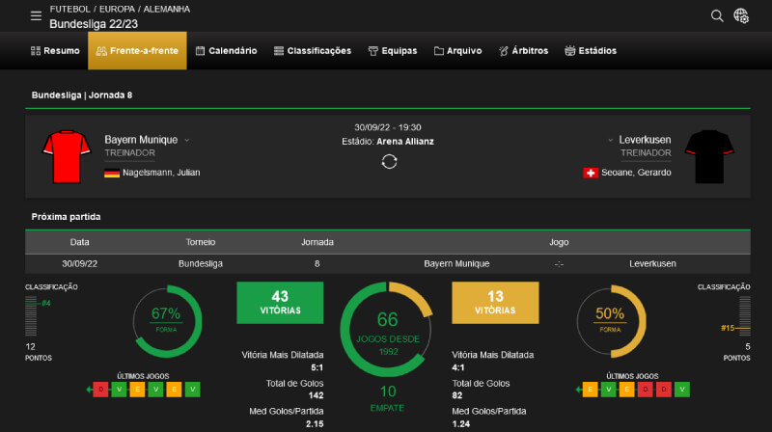
Task: Expand the Bayern Munique team dropdown
Action: coord(187,140)
